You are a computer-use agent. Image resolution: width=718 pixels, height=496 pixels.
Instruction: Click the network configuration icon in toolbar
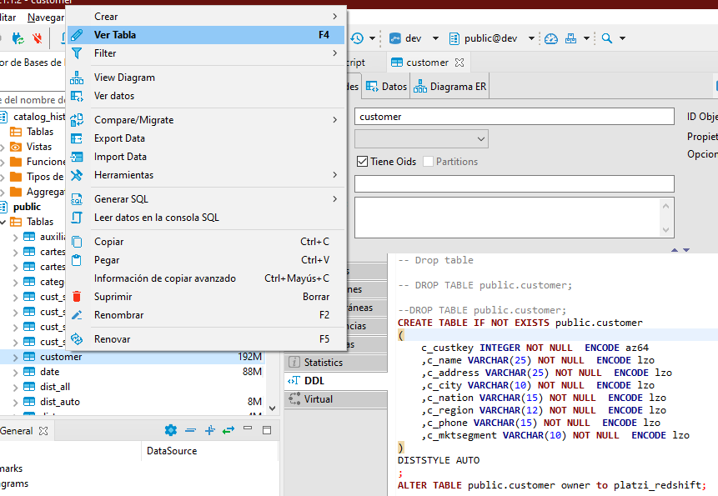[x=570, y=38]
